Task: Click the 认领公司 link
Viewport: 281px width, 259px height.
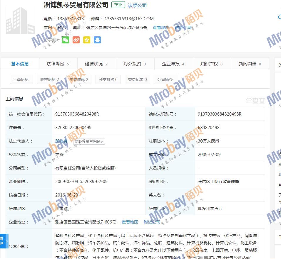Action: click(137, 5)
